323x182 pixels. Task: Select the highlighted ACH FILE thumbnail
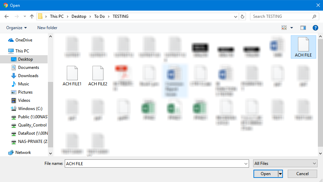click(x=303, y=45)
